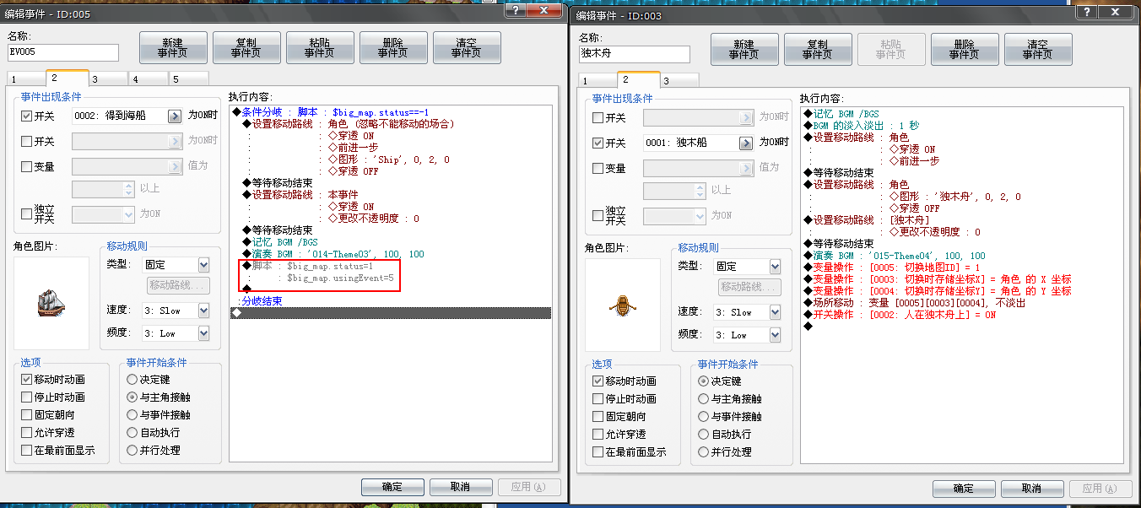The height and width of the screenshot is (508, 1141).
Task: Click 取消 in EV005 window
Action: 461,487
